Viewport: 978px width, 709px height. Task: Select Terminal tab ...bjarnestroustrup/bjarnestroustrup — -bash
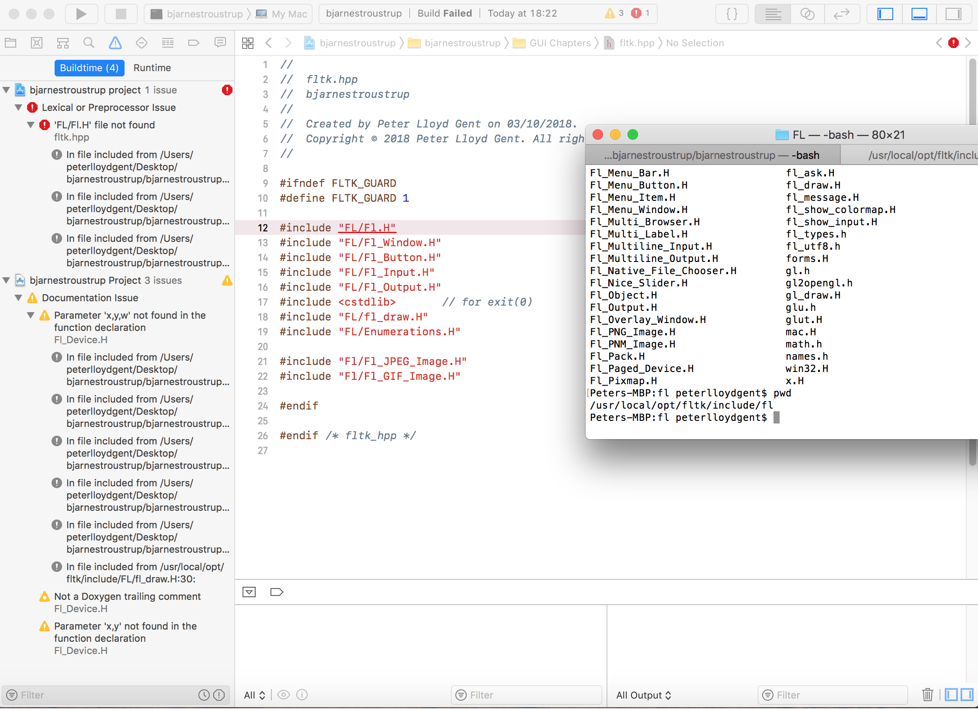[x=712, y=155]
